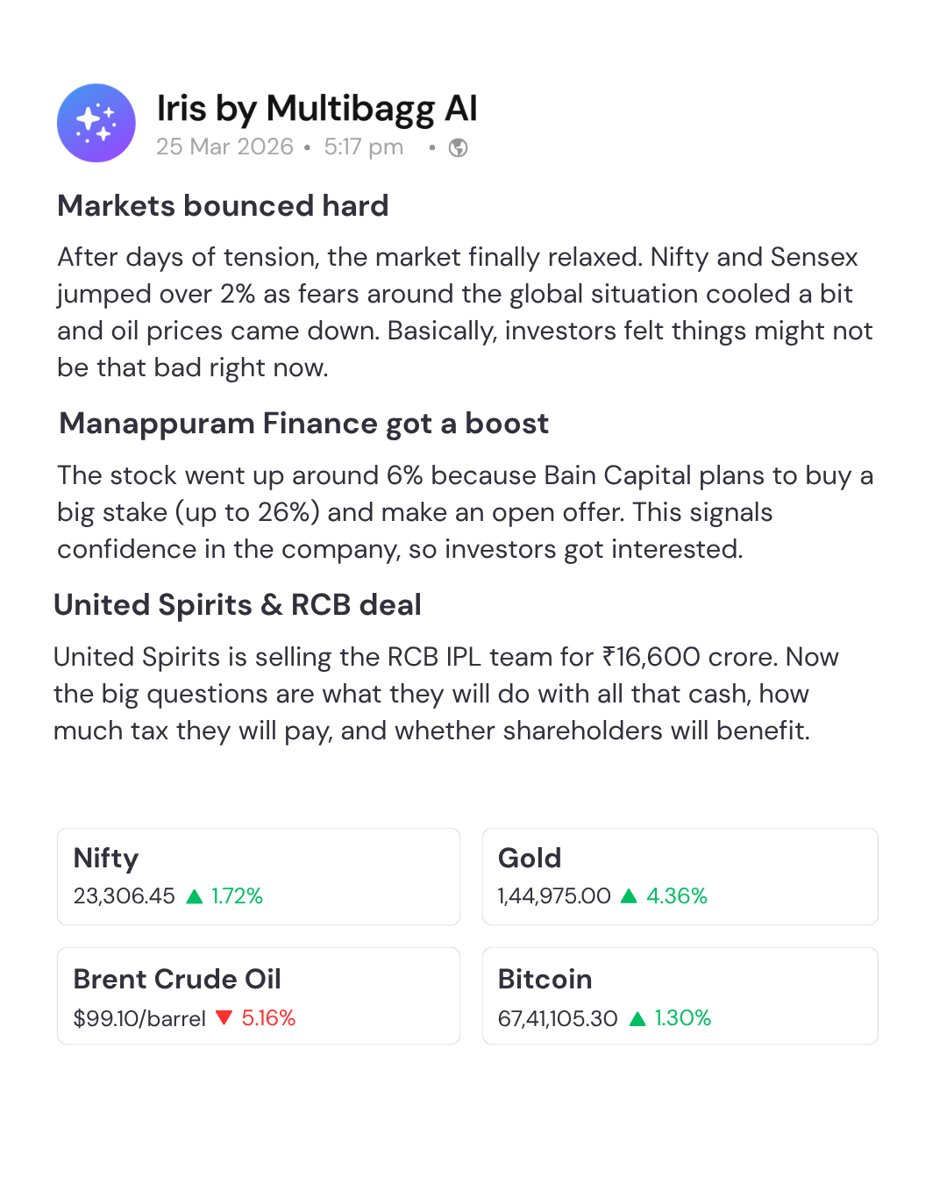
Task: Click the Nifty 1.72% change value
Action: pos(237,896)
